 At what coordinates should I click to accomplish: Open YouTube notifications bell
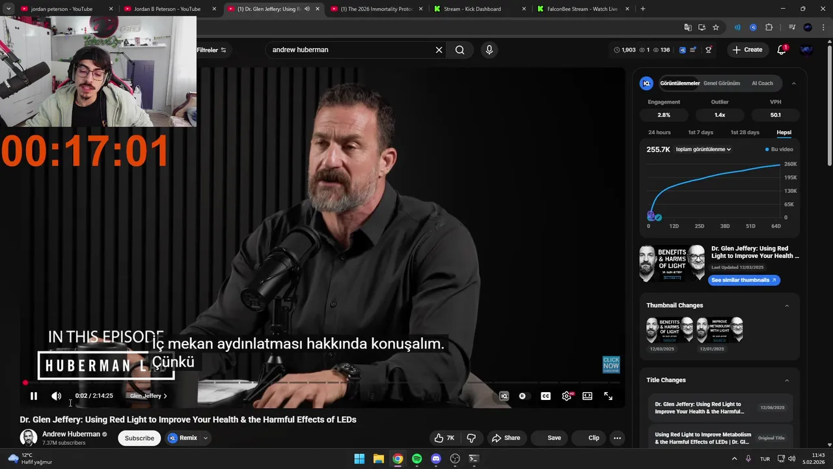click(x=782, y=50)
